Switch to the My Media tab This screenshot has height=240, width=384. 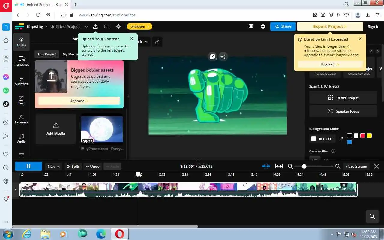point(70,54)
